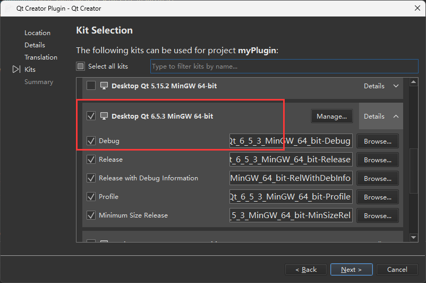The image size is (426, 283).
Task: Browse for the MinSizeRel build directory
Action: point(378,216)
